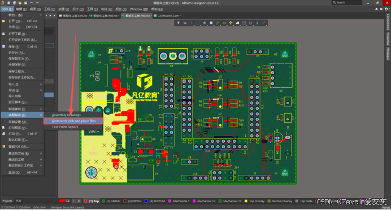Click 智能PDF (M) menu entry

point(23,147)
